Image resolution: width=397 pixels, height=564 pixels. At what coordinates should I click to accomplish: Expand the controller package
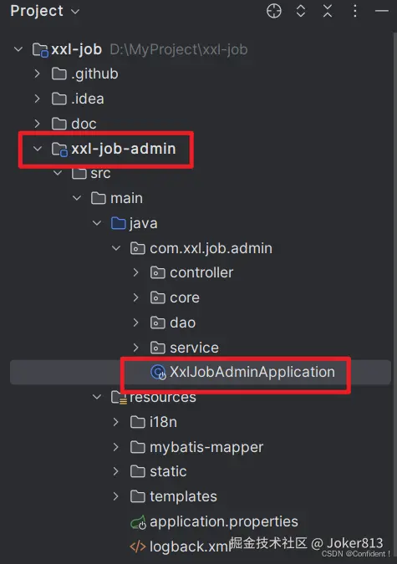click(135, 272)
